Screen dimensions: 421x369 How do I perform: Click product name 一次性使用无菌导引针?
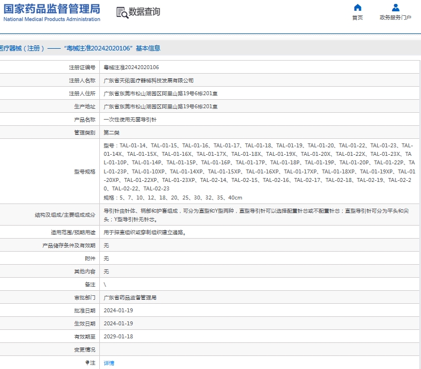[x=130, y=120]
